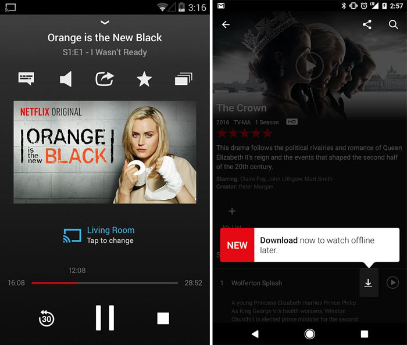Image resolution: width=407 pixels, height=345 pixels.
Task: Open search on The Crown page
Action: (393, 24)
